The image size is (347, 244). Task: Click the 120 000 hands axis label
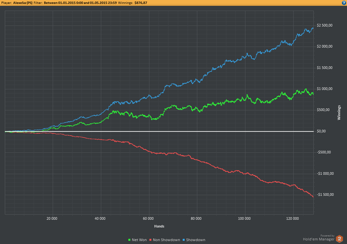[292, 219]
